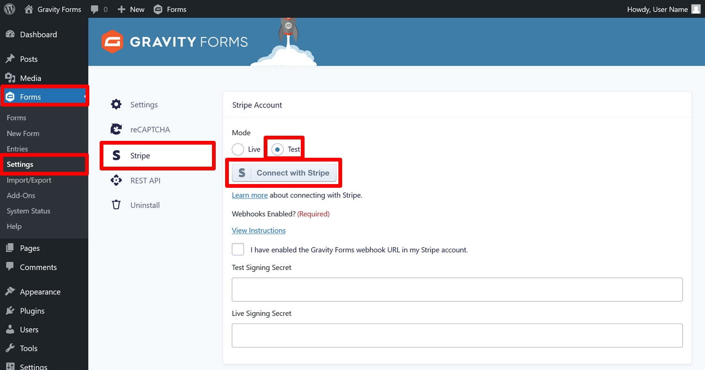Image resolution: width=705 pixels, height=370 pixels.
Task: Switch to the Stripe settings tab
Action: tap(157, 155)
